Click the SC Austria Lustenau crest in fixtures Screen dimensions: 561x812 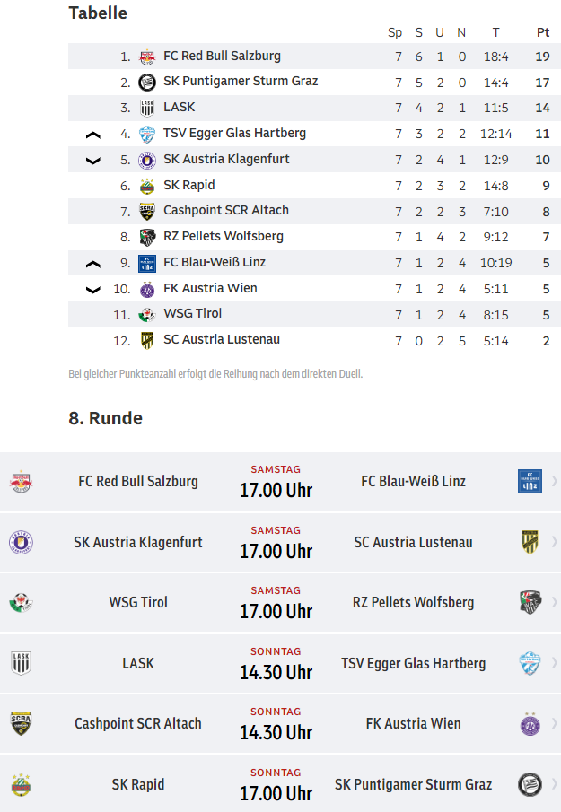click(x=530, y=542)
